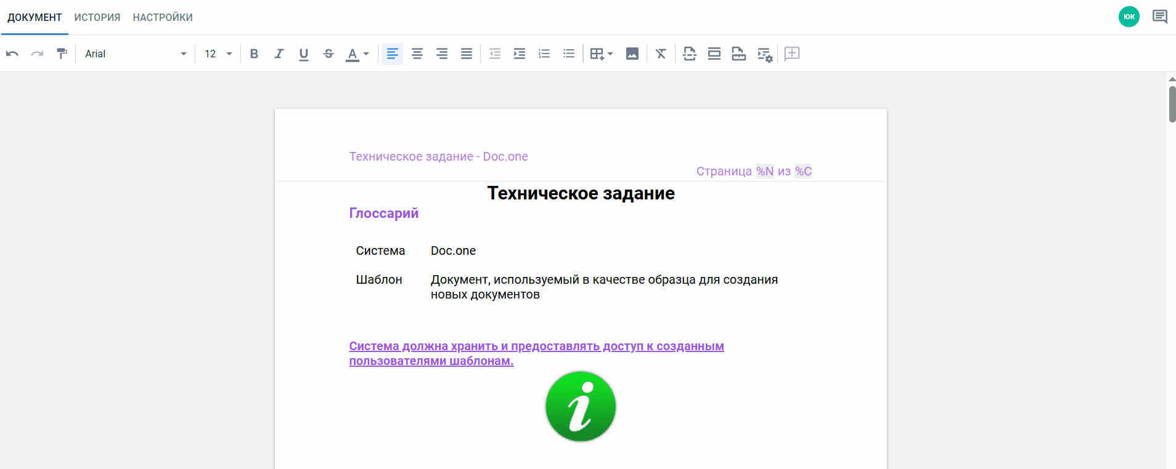Open the Arial font family dropdown

pyautogui.click(x=136, y=54)
